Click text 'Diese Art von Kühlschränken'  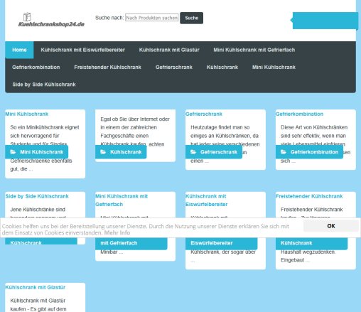click(x=314, y=127)
